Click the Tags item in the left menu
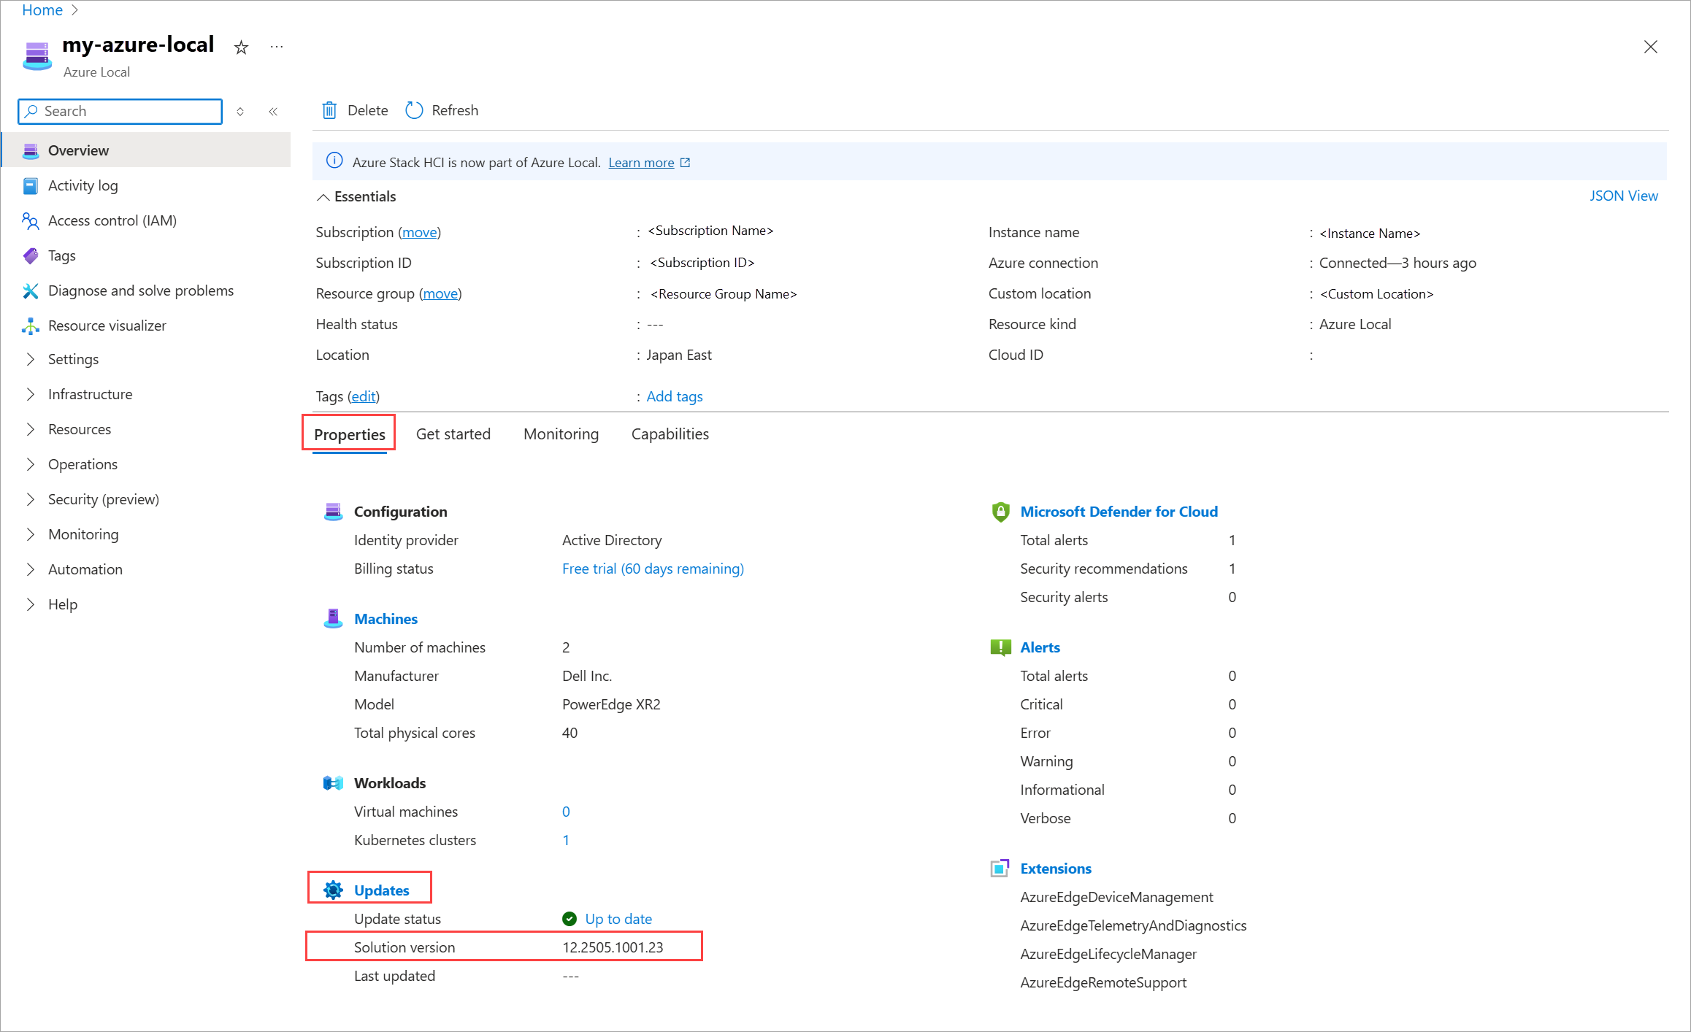The image size is (1691, 1032). coord(61,255)
